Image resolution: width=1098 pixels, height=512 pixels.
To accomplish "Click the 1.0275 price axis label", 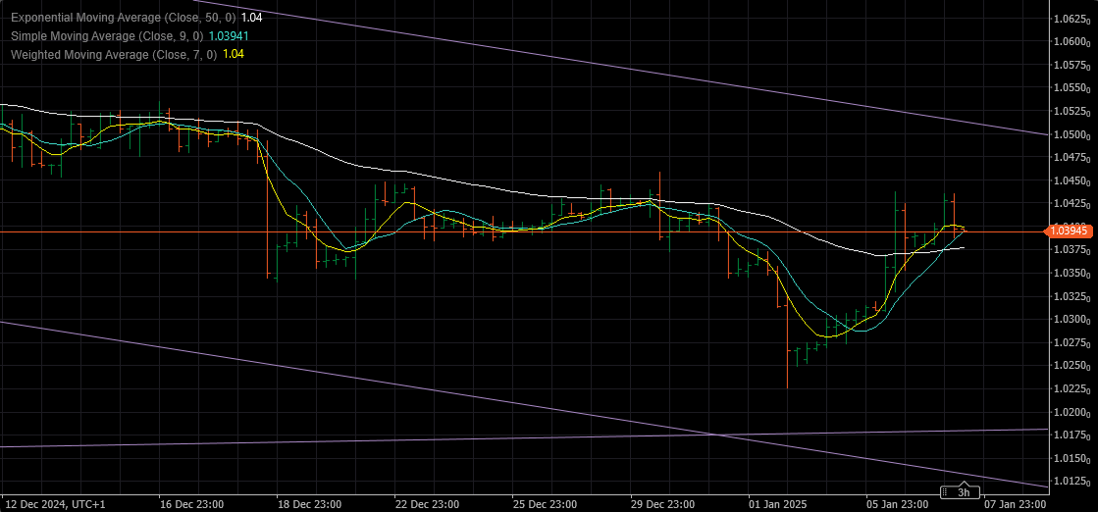I will click(1072, 342).
